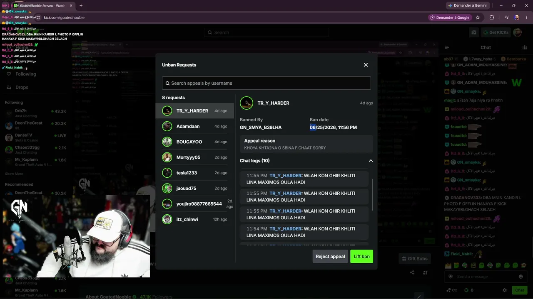This screenshot has width=533, height=299.
Task: Click the '8 requests' count label
Action: [173, 98]
